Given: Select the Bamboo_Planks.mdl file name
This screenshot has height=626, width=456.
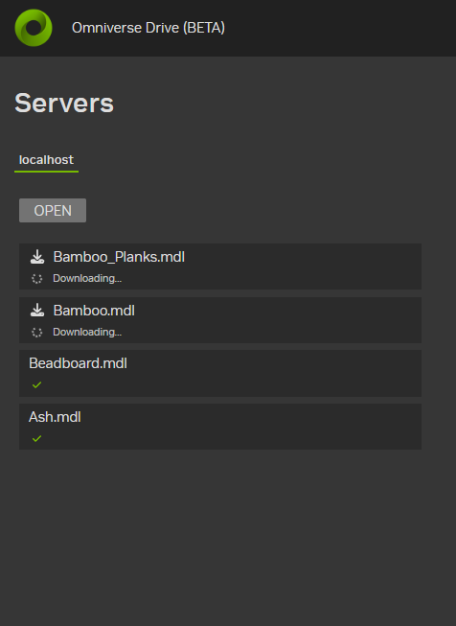Looking at the screenshot, I should pyautogui.click(x=119, y=257).
